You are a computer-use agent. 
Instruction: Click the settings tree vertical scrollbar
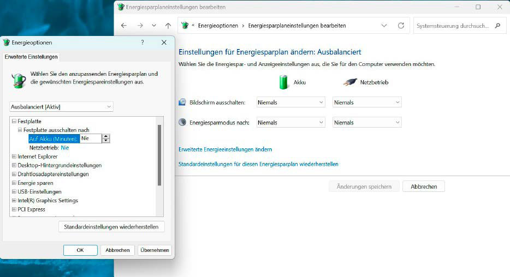pos(159,155)
